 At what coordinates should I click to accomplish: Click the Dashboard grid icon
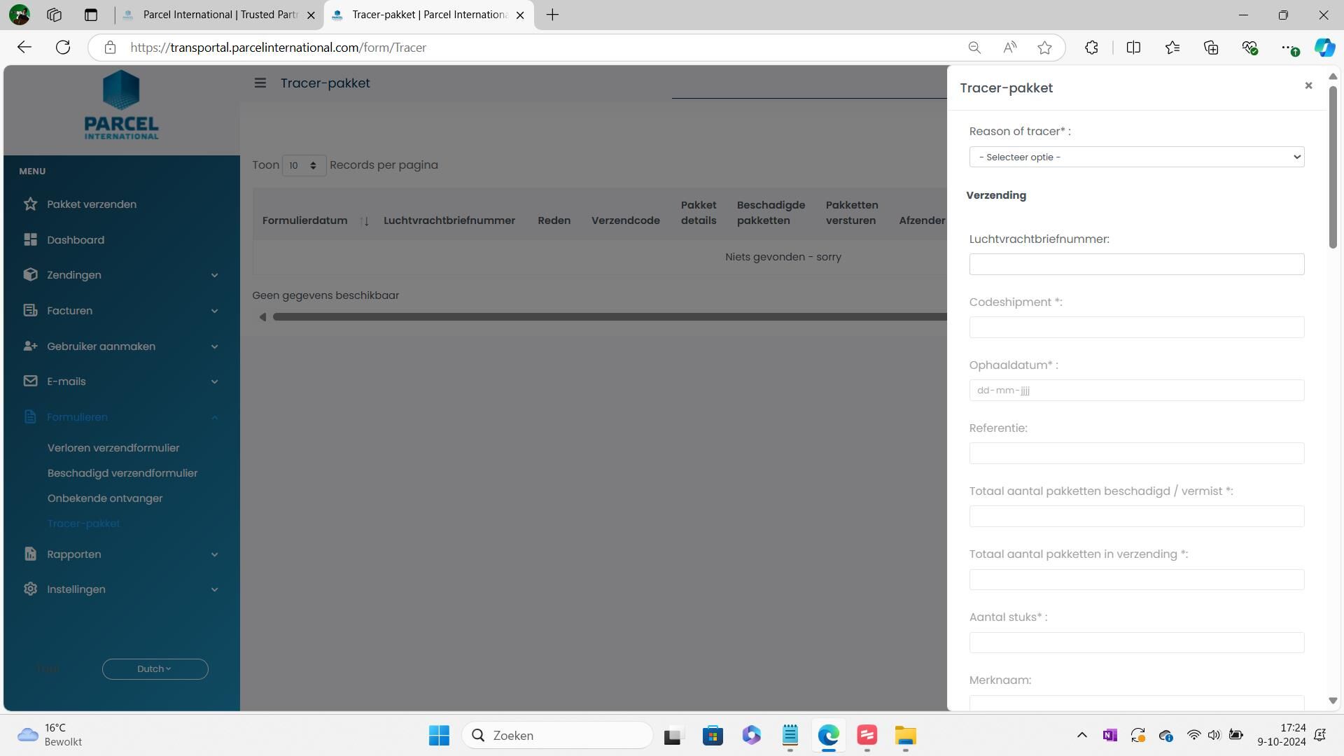(30, 240)
